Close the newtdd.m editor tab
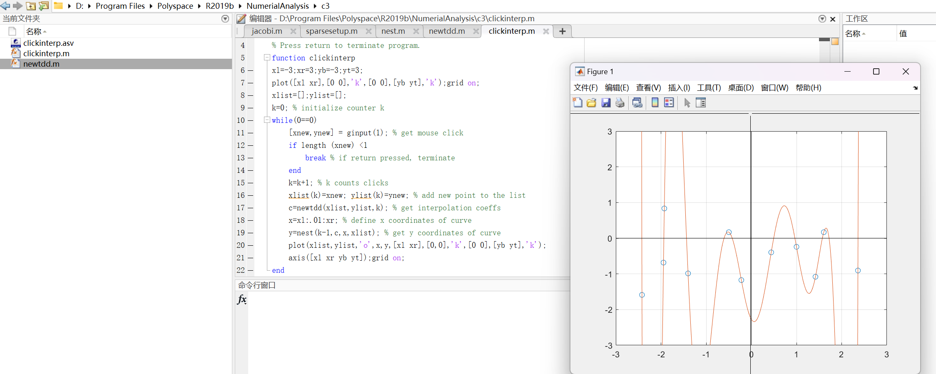This screenshot has width=936, height=374. click(x=476, y=31)
